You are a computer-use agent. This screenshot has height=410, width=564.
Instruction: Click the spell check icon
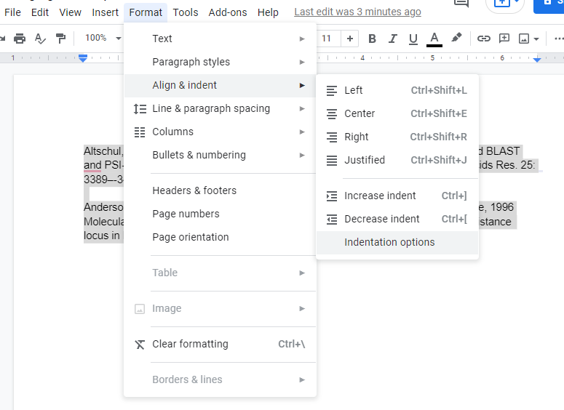pyautogui.click(x=41, y=39)
